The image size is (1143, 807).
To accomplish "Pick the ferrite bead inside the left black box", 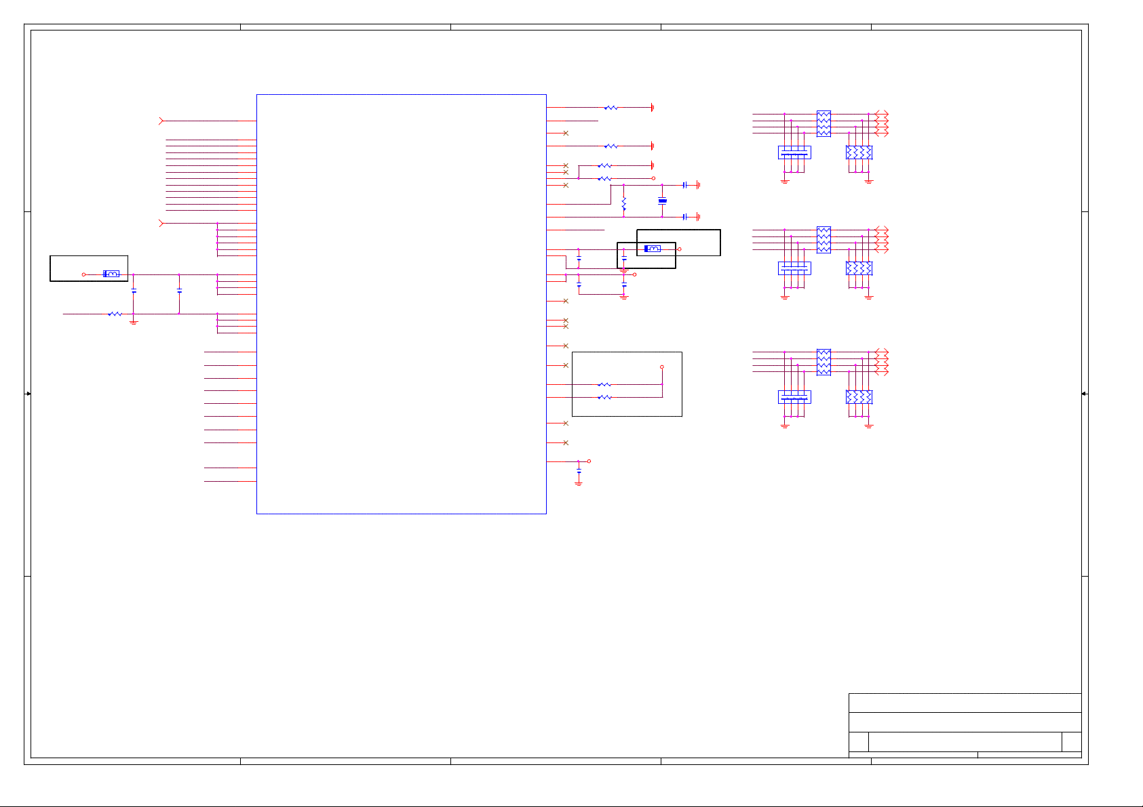I will [111, 274].
